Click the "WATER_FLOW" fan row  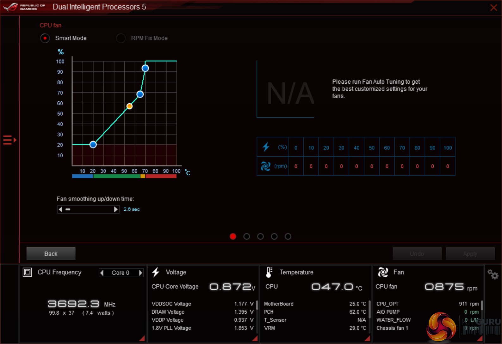coord(428,320)
